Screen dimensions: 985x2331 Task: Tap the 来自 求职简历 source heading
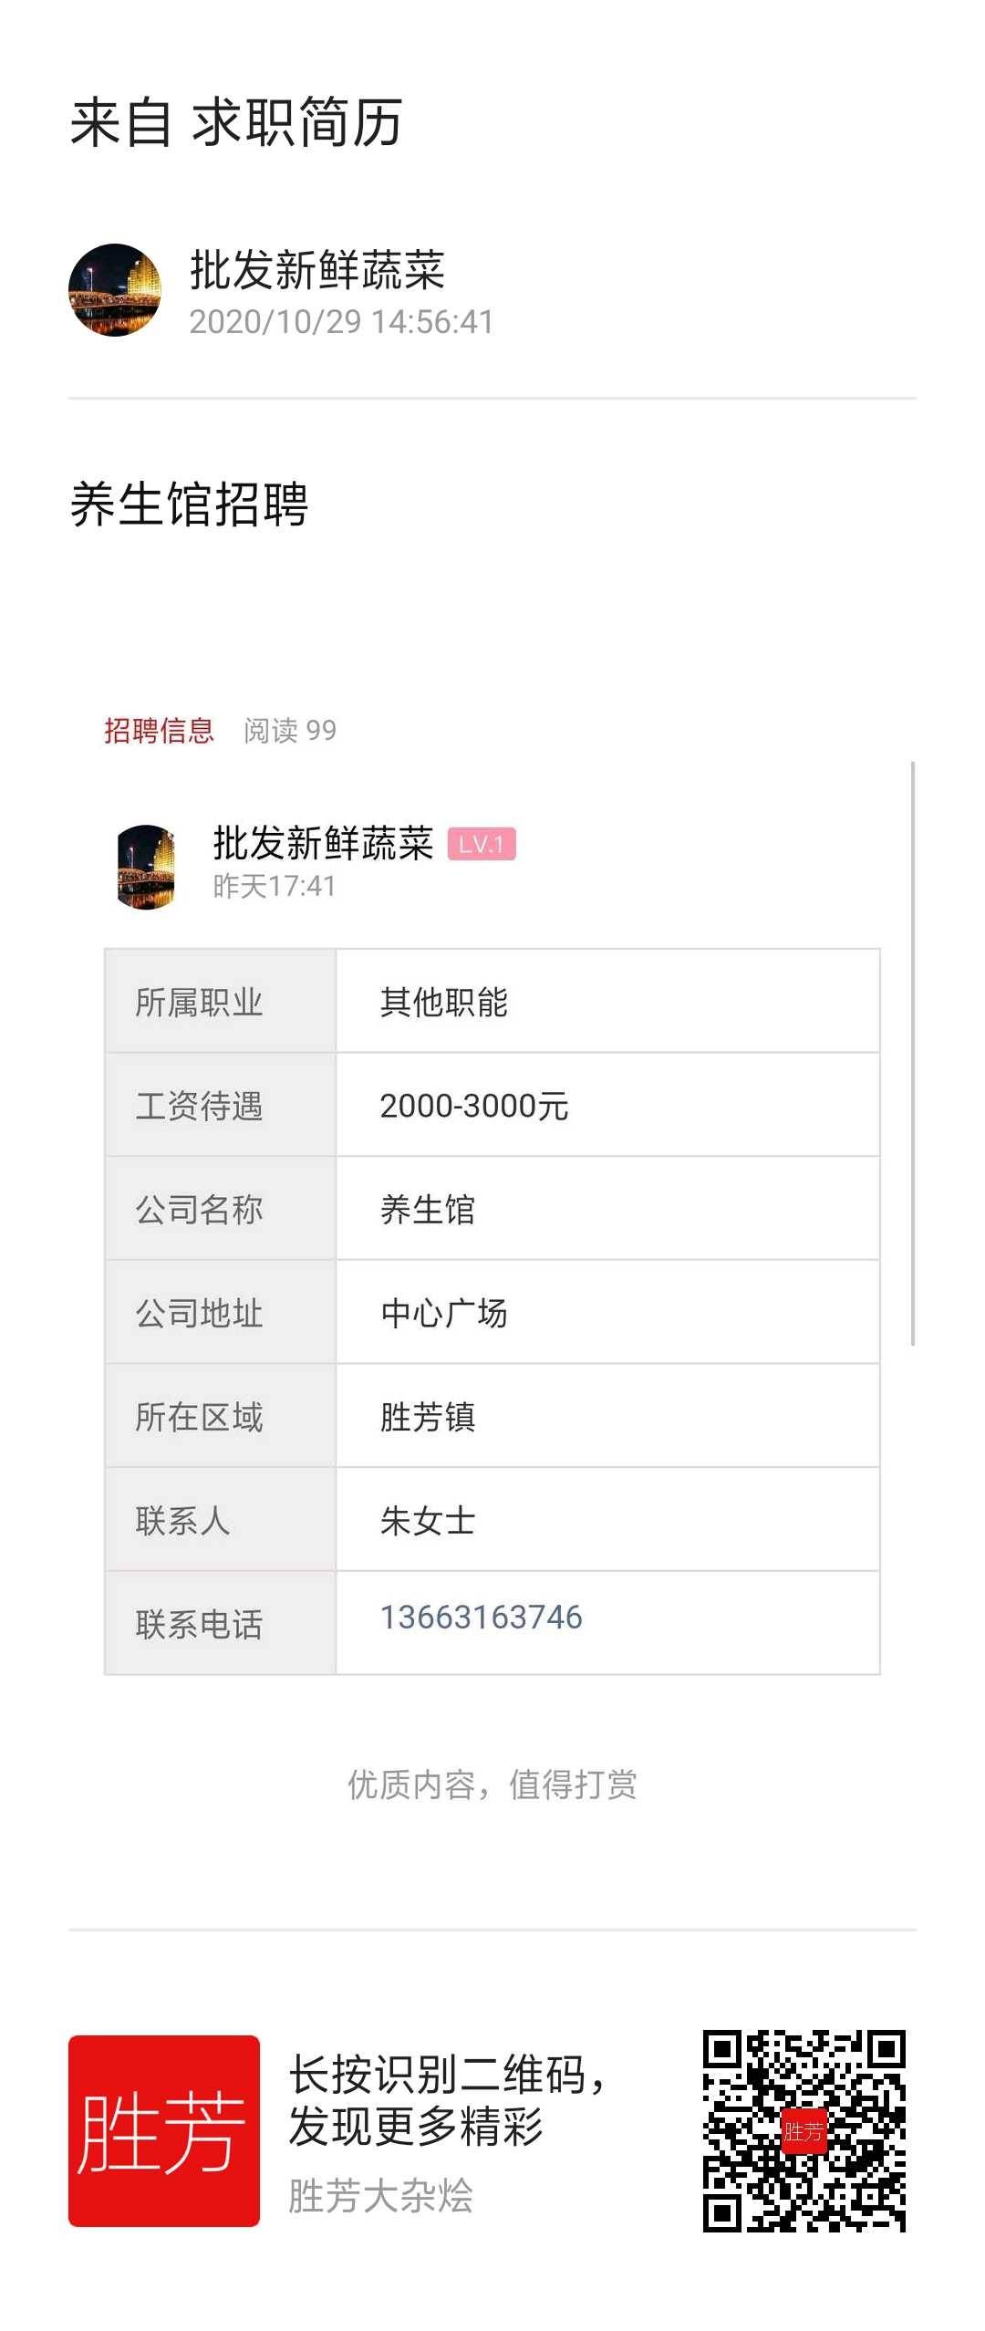click(236, 122)
